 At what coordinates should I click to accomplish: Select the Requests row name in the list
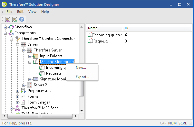101,41
